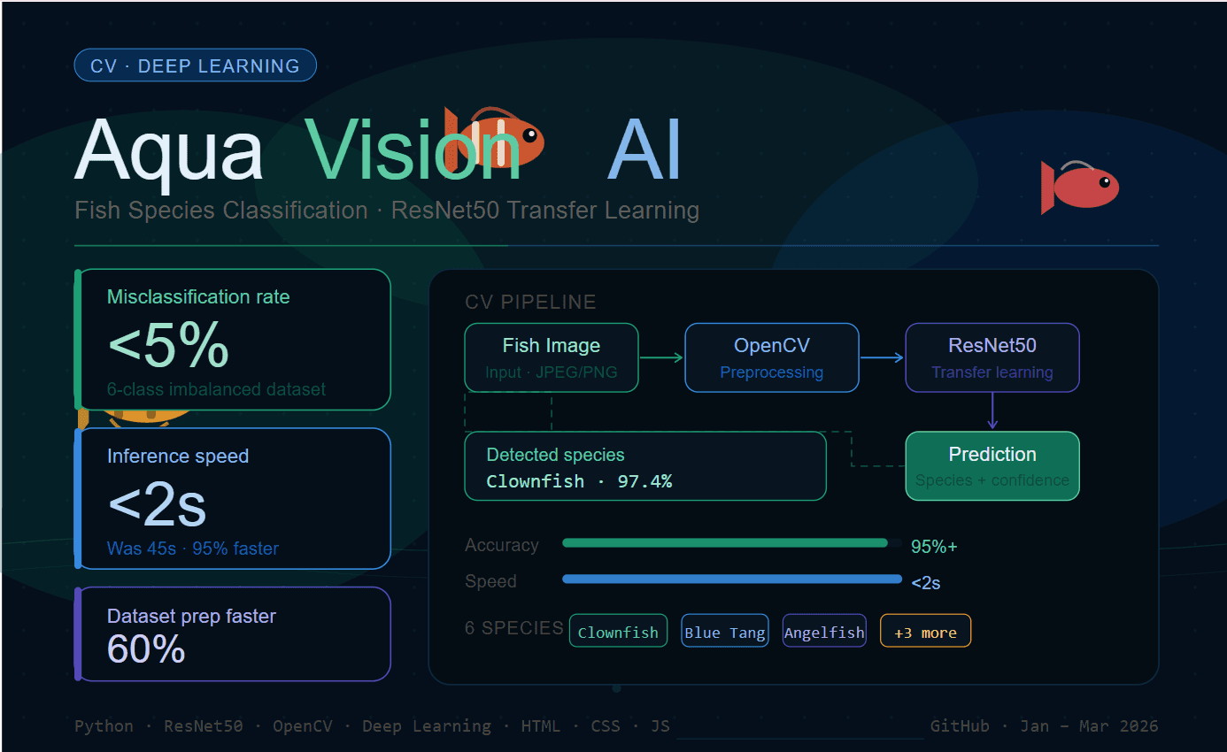Click the arrow from Fish Image to OpenCV
1227x752 pixels.
click(661, 357)
